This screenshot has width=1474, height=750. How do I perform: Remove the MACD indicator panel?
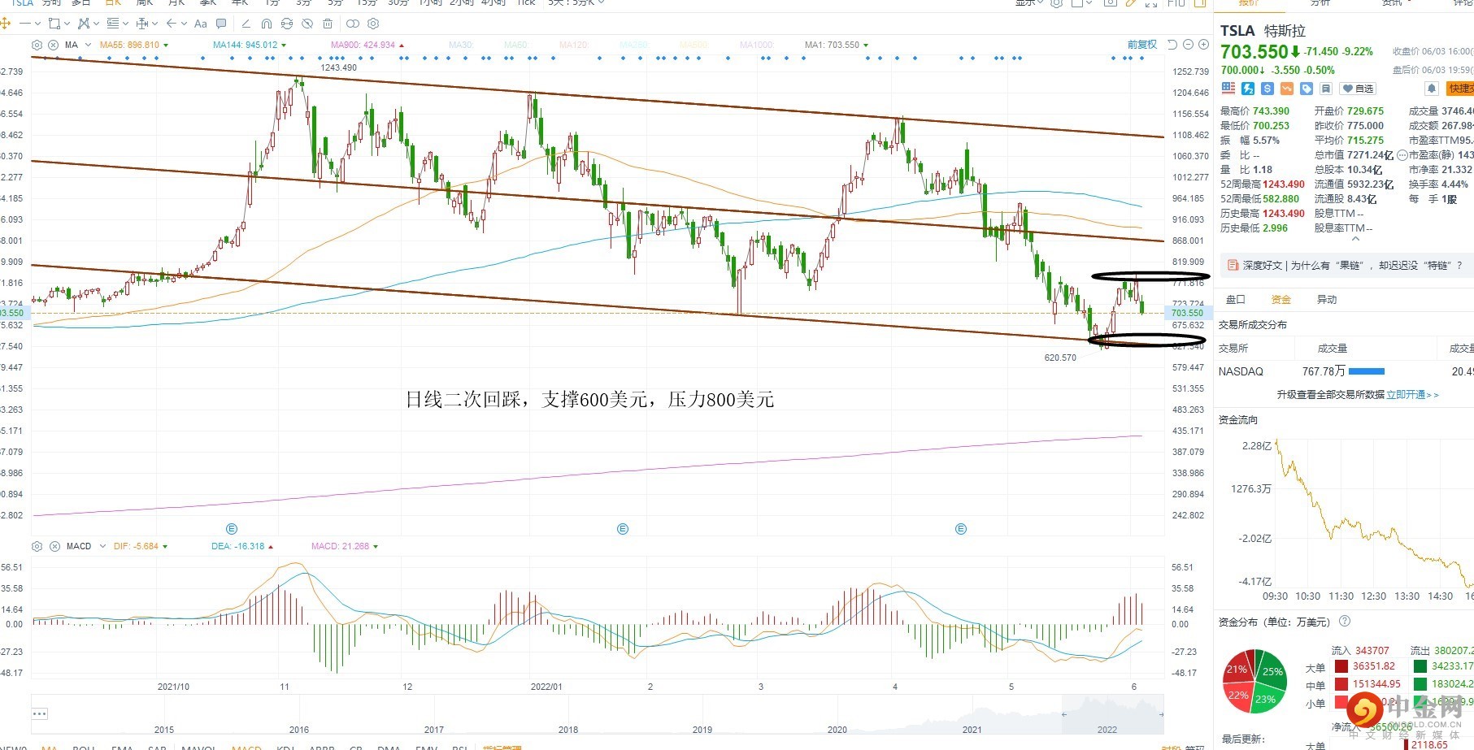point(54,546)
